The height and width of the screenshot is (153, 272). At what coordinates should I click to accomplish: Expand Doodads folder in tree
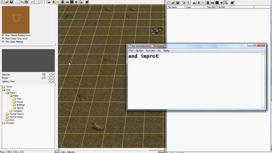[8, 123]
